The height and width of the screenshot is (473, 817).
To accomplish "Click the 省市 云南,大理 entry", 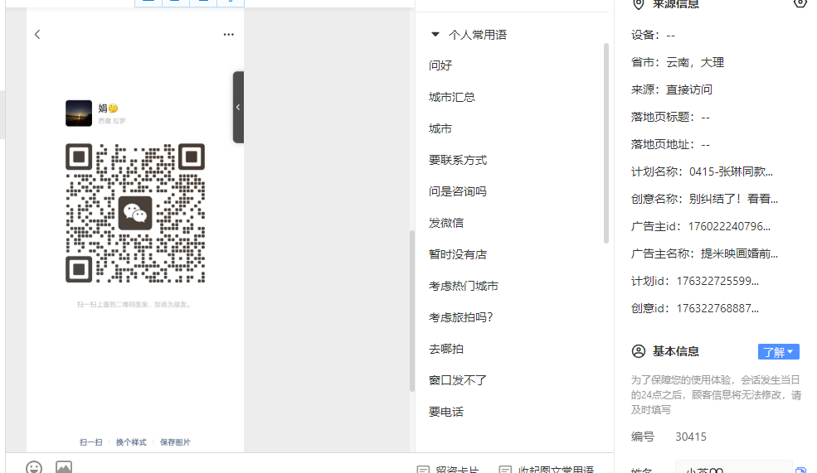I will (678, 62).
